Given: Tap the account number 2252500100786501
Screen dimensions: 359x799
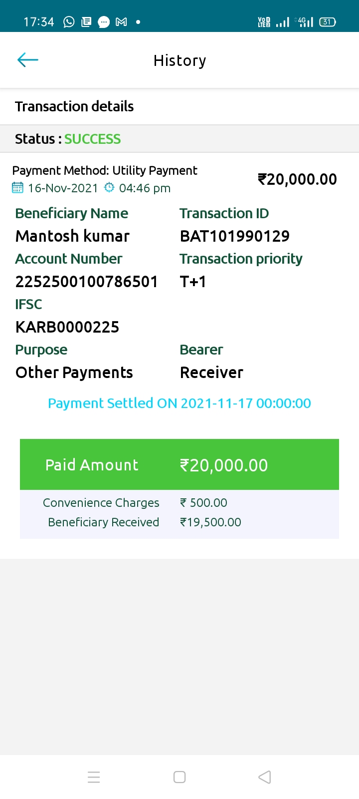Looking at the screenshot, I should [87, 282].
